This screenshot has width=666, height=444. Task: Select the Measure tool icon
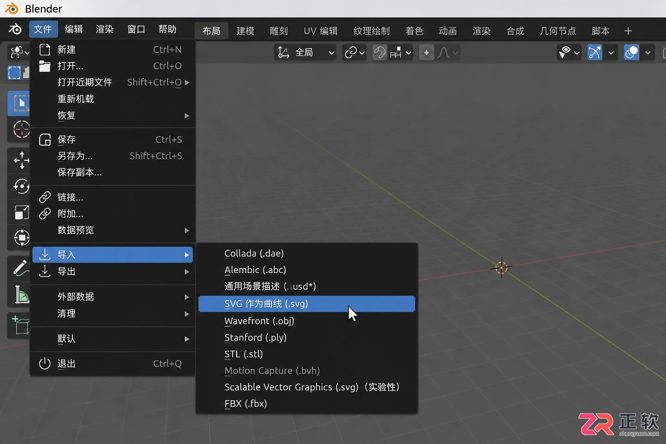pyautogui.click(x=21, y=294)
